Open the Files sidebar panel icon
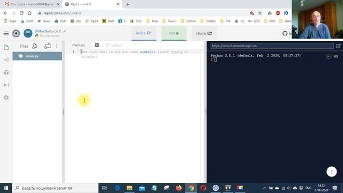Image resolution: width=343 pixels, height=193 pixels. [x=6, y=47]
